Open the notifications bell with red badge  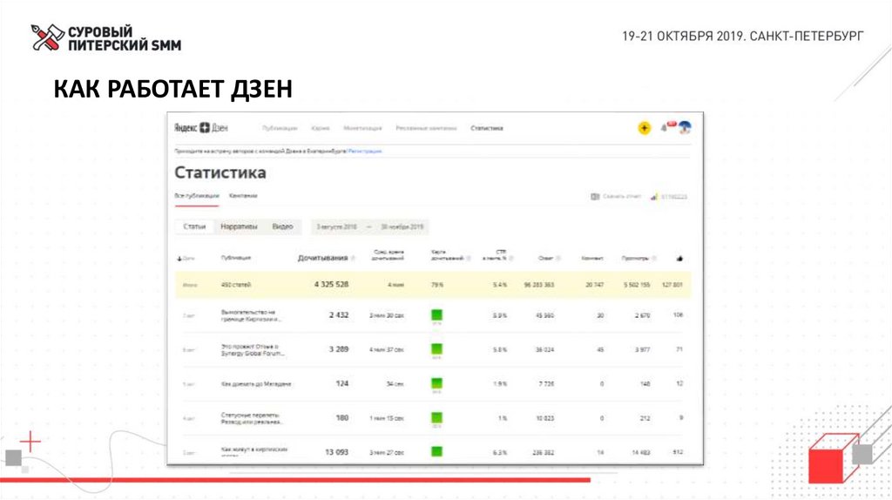667,126
